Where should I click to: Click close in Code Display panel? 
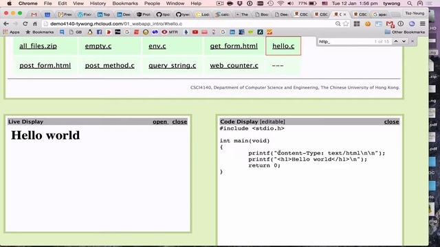[391, 121]
